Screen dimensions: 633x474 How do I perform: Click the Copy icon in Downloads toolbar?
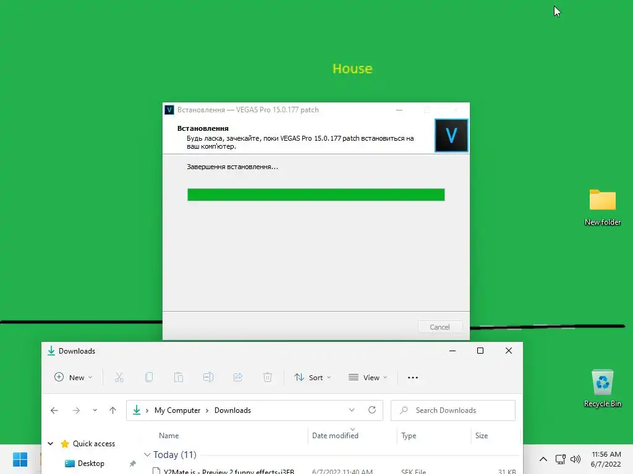(149, 377)
